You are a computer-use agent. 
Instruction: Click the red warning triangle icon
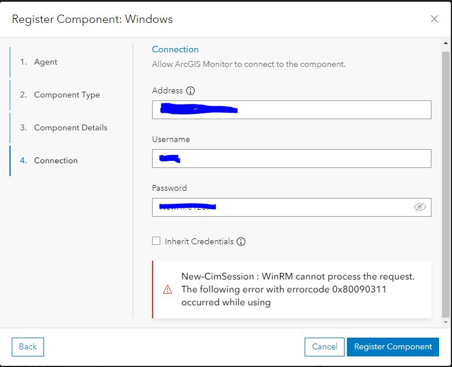pyautogui.click(x=168, y=289)
